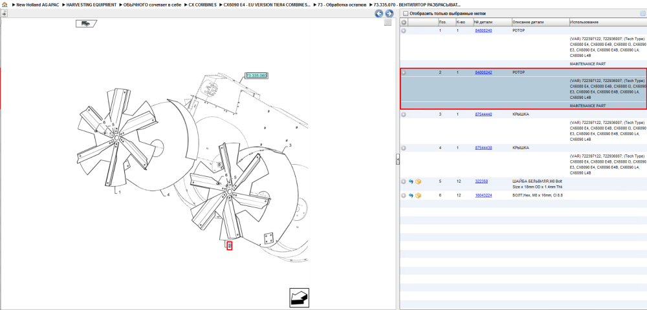Click MAINTENANCE PART text under position 1
647x310 pixels.
click(587, 64)
